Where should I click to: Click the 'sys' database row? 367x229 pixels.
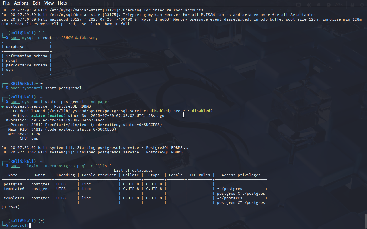click(x=9, y=70)
